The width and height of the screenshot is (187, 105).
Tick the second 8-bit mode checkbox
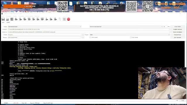[131, 37]
